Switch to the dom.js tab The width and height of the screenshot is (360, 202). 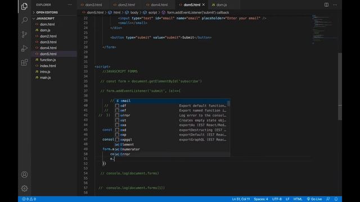222,5
